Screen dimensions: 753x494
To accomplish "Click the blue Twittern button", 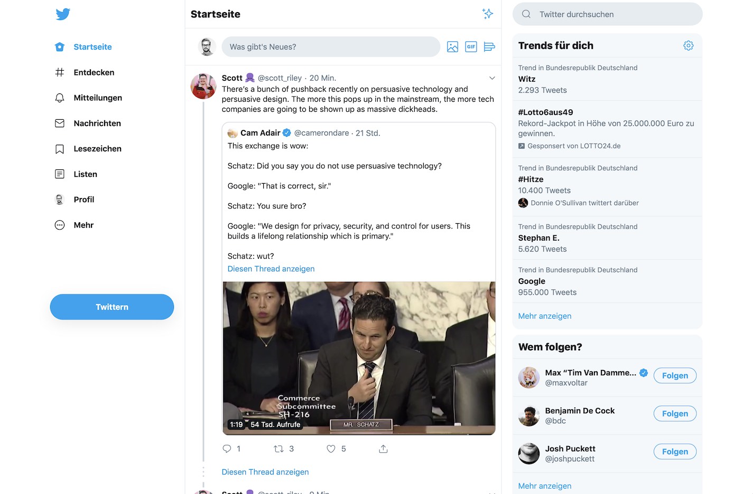I will point(112,307).
